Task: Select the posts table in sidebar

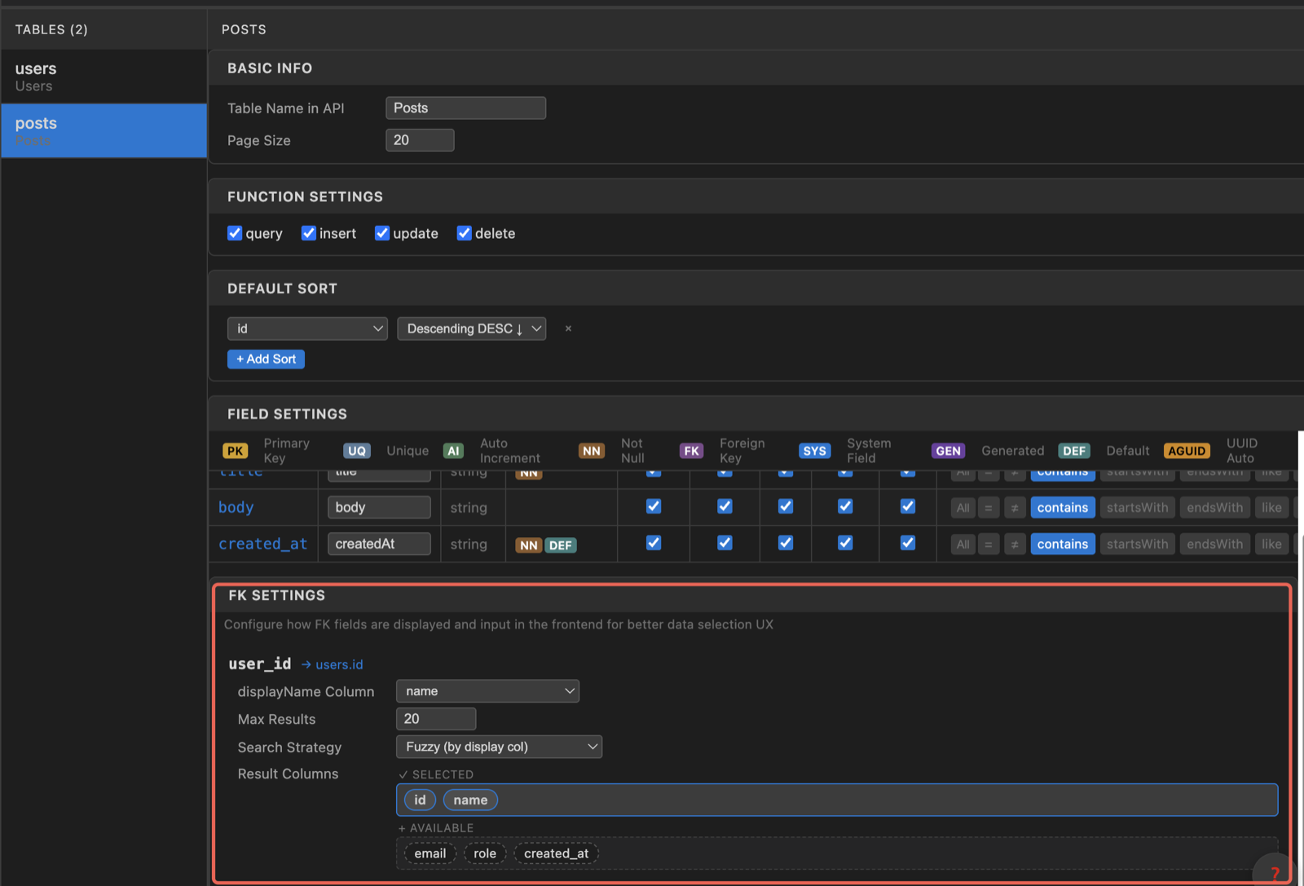Action: point(104,130)
